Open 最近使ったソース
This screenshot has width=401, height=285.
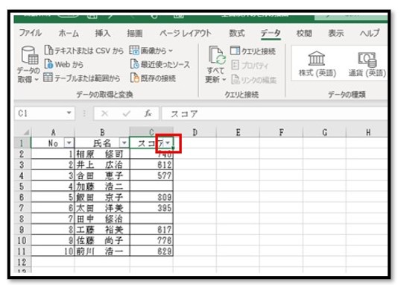click(x=160, y=64)
